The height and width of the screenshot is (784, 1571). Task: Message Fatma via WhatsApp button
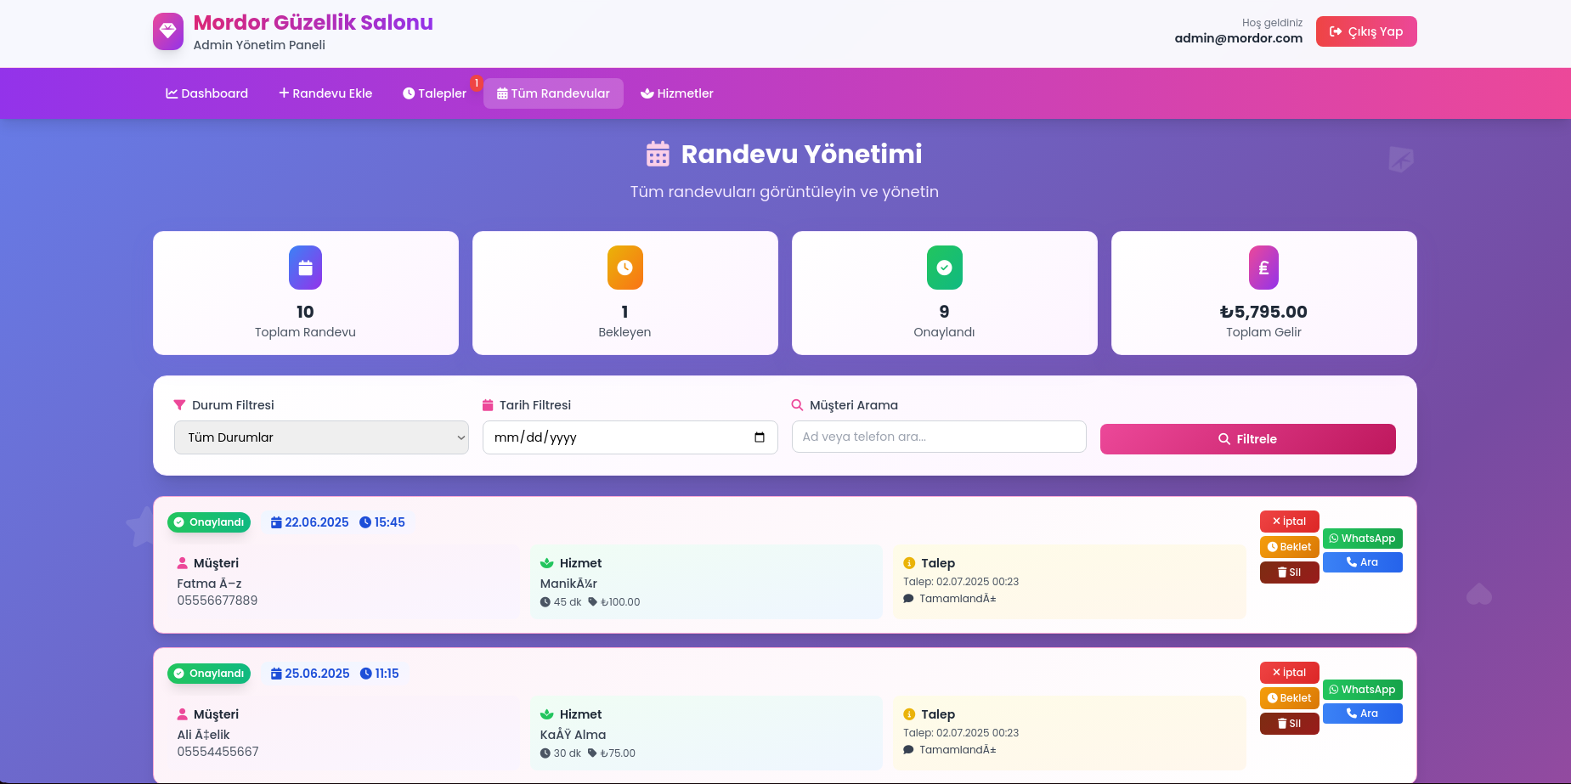1362,539
